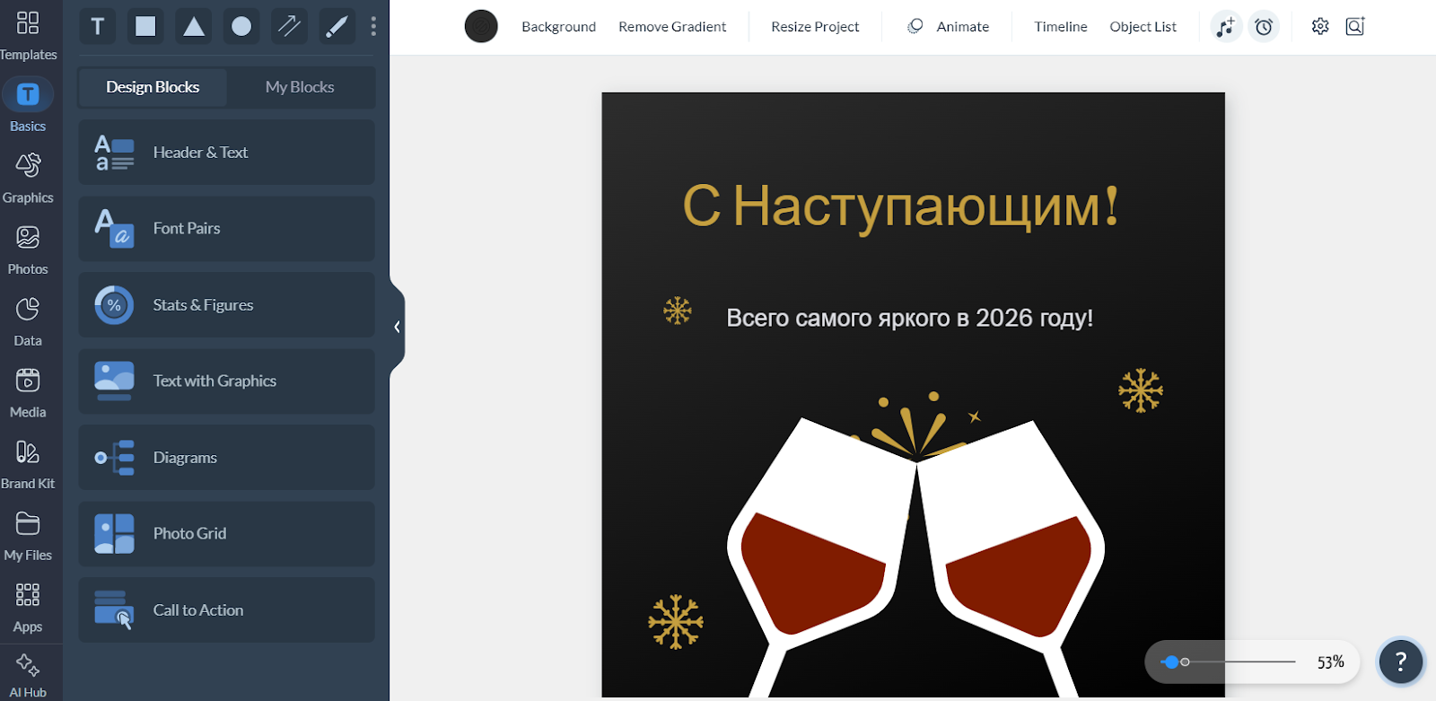Select the circle shape tool
Image resolution: width=1436 pixels, height=701 pixels.
click(241, 26)
